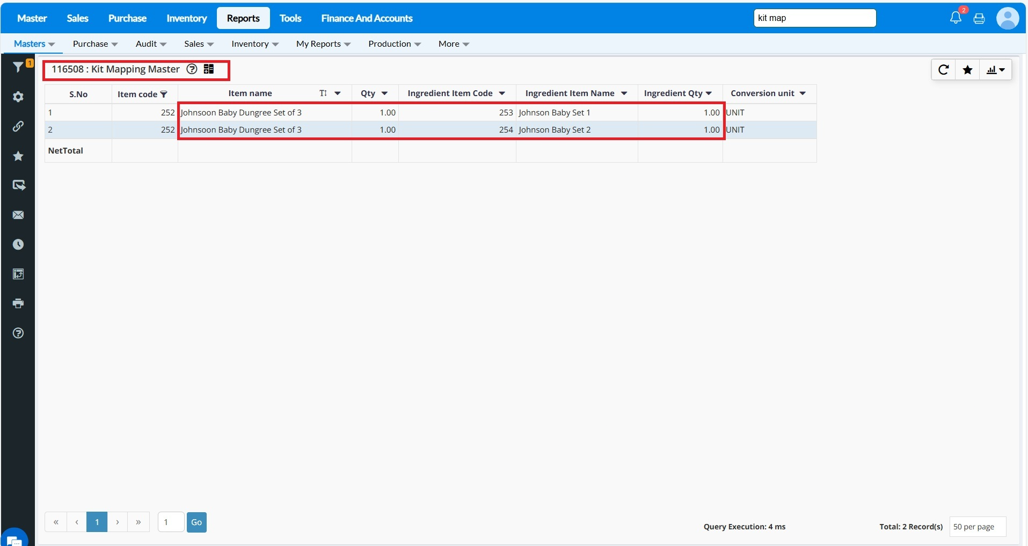Viewport: 1028px width, 546px height.
Task: Open the Qty column dropdown
Action: click(x=384, y=93)
